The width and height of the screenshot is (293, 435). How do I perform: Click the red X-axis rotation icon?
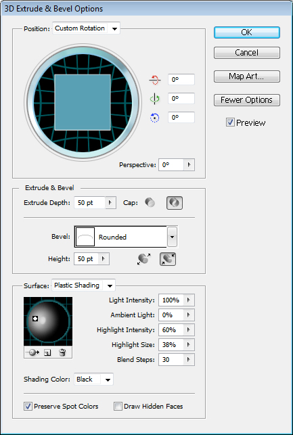click(154, 80)
